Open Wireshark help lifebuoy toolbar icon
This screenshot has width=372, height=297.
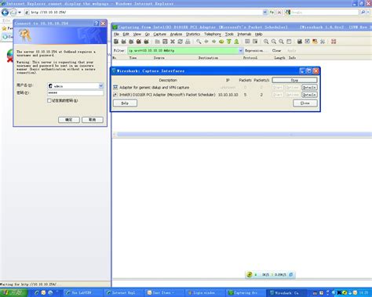tap(334, 42)
